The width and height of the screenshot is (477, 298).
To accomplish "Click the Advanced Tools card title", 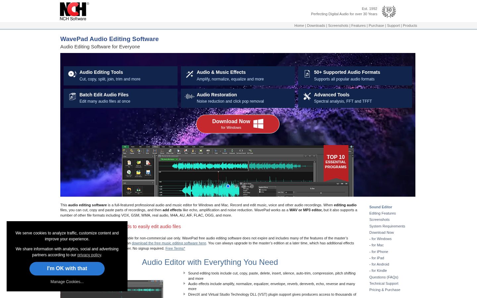I will (332, 95).
